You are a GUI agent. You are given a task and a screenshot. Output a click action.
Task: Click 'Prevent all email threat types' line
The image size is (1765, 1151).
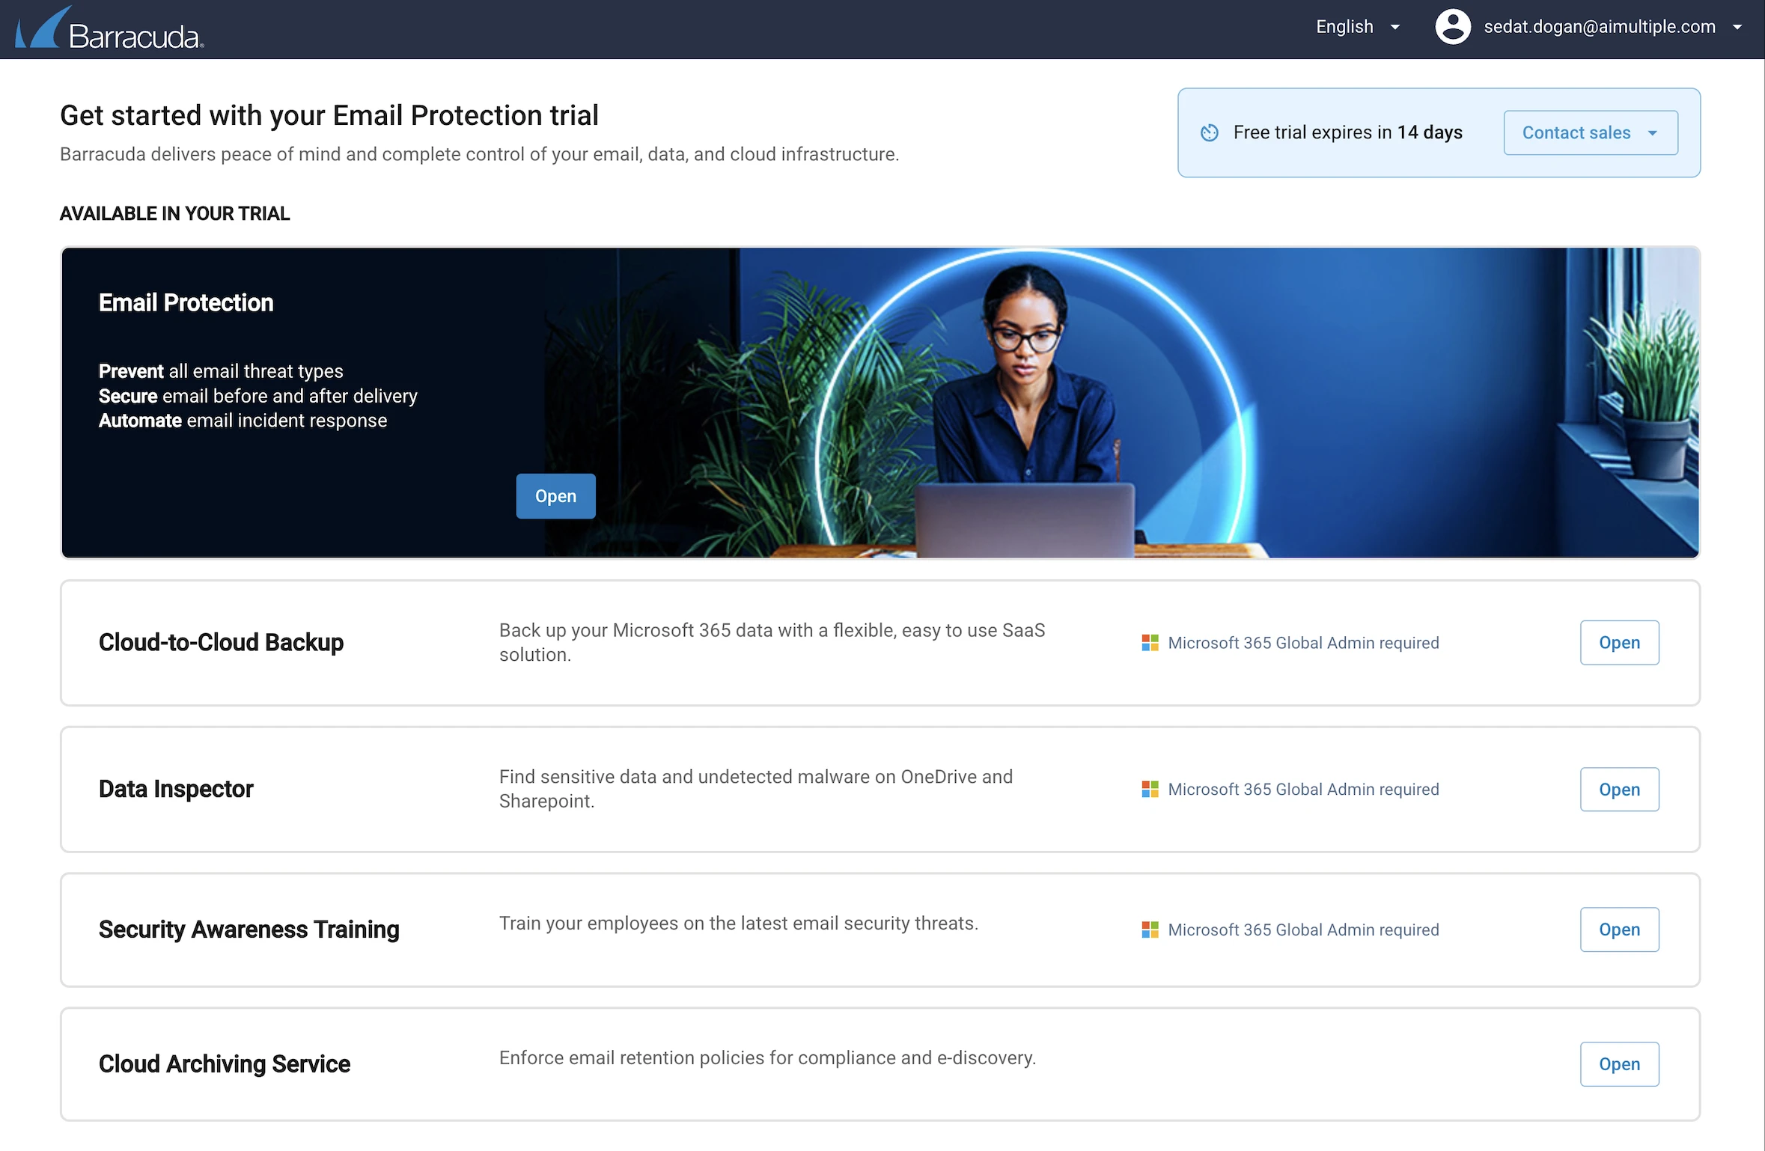[x=221, y=371]
